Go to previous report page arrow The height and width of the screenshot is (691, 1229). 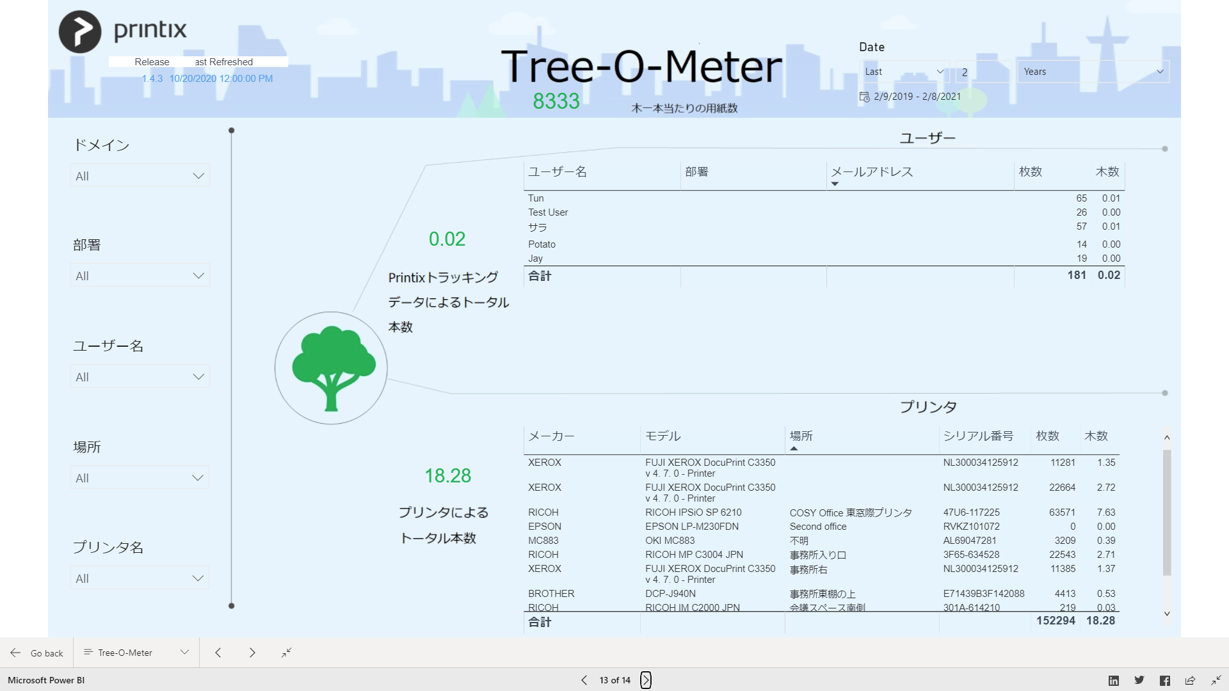click(218, 653)
